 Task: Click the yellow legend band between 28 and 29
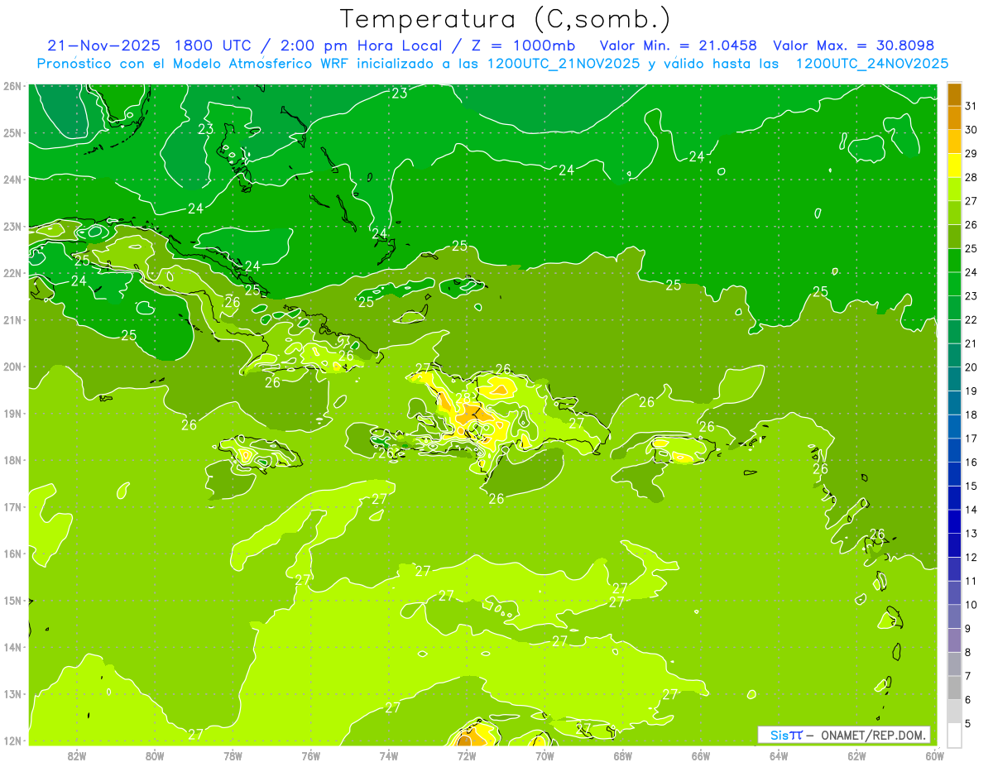(954, 165)
